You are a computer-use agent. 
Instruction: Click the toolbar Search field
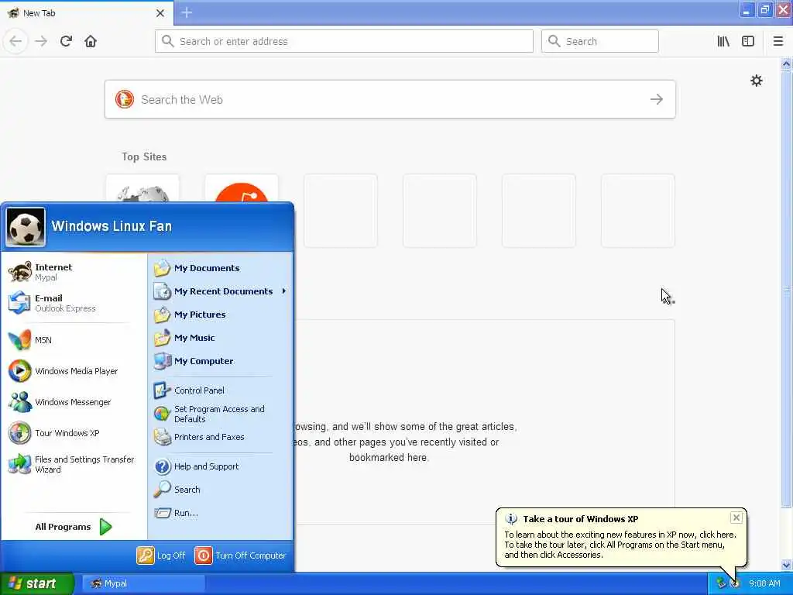pos(600,41)
